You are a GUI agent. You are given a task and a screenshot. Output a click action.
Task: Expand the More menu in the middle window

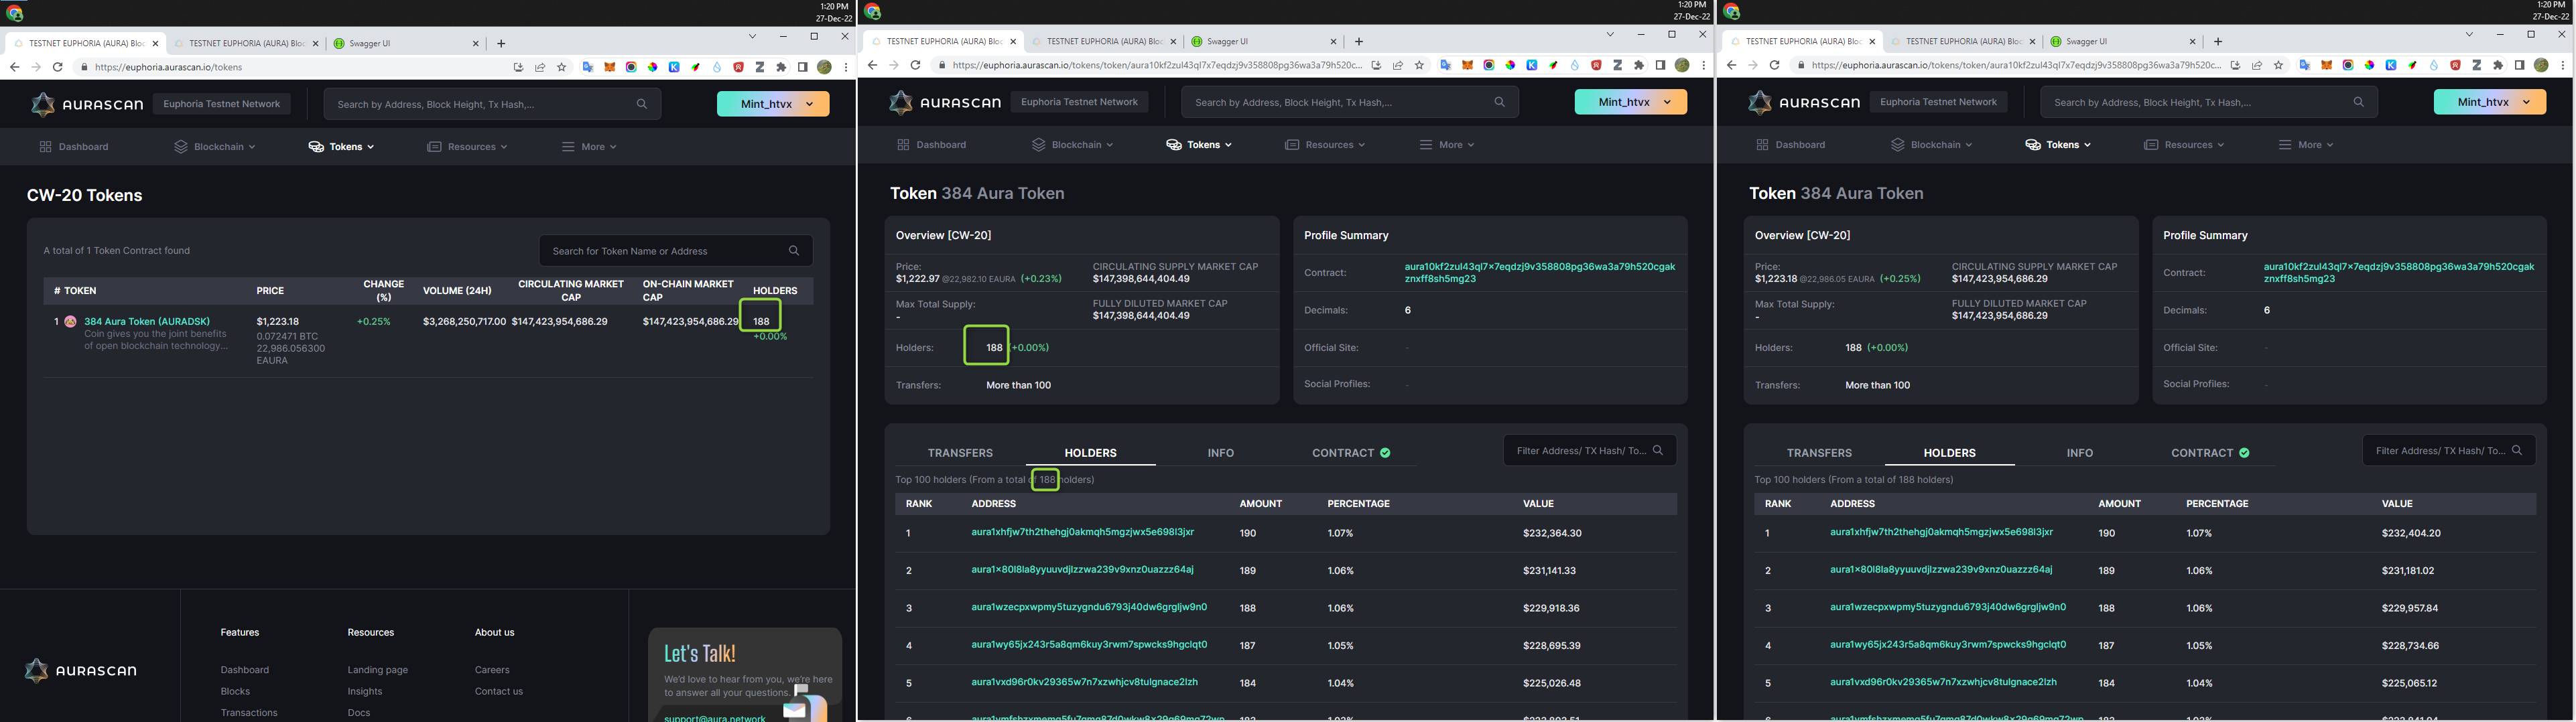1447,145
